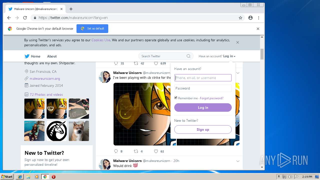Open the second anime face photo thumbnail
This screenshot has height=180, width=320.
[56, 108]
